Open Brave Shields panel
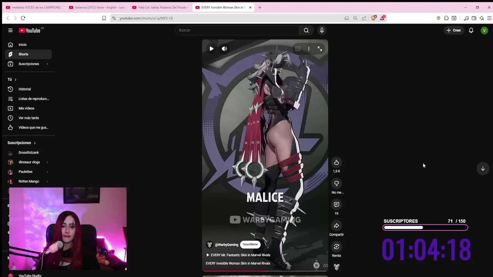Screen dimensions: 493x277 coord(374,18)
